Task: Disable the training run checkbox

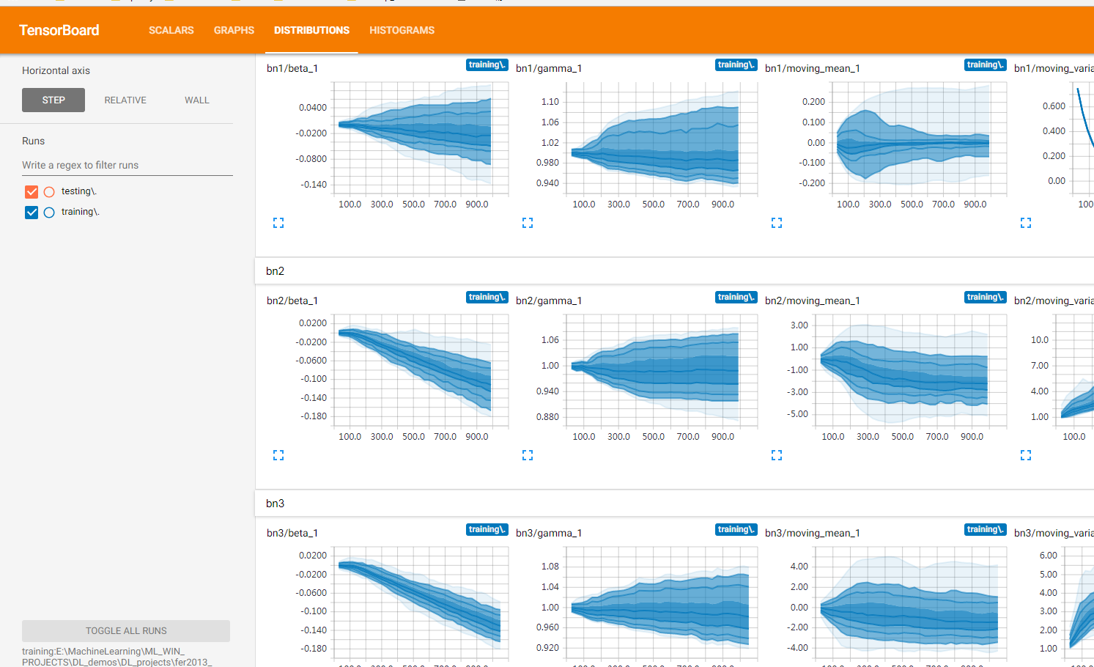Action: point(31,211)
